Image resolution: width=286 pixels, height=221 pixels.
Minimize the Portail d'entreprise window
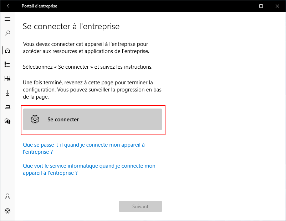tap(245, 6)
